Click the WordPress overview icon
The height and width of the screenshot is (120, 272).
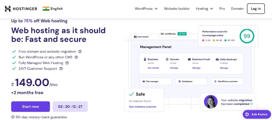(x=215, y=81)
